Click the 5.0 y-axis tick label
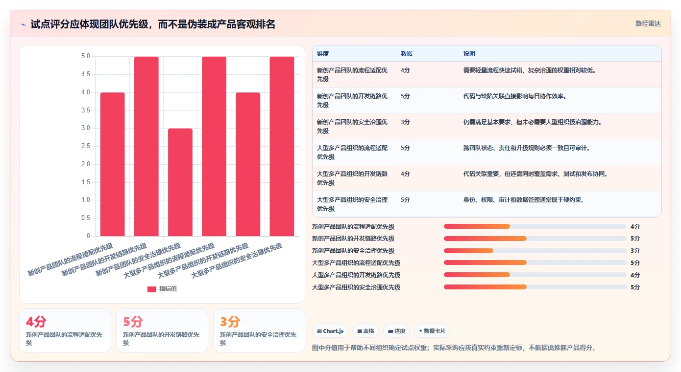681x372 pixels. 85,56
